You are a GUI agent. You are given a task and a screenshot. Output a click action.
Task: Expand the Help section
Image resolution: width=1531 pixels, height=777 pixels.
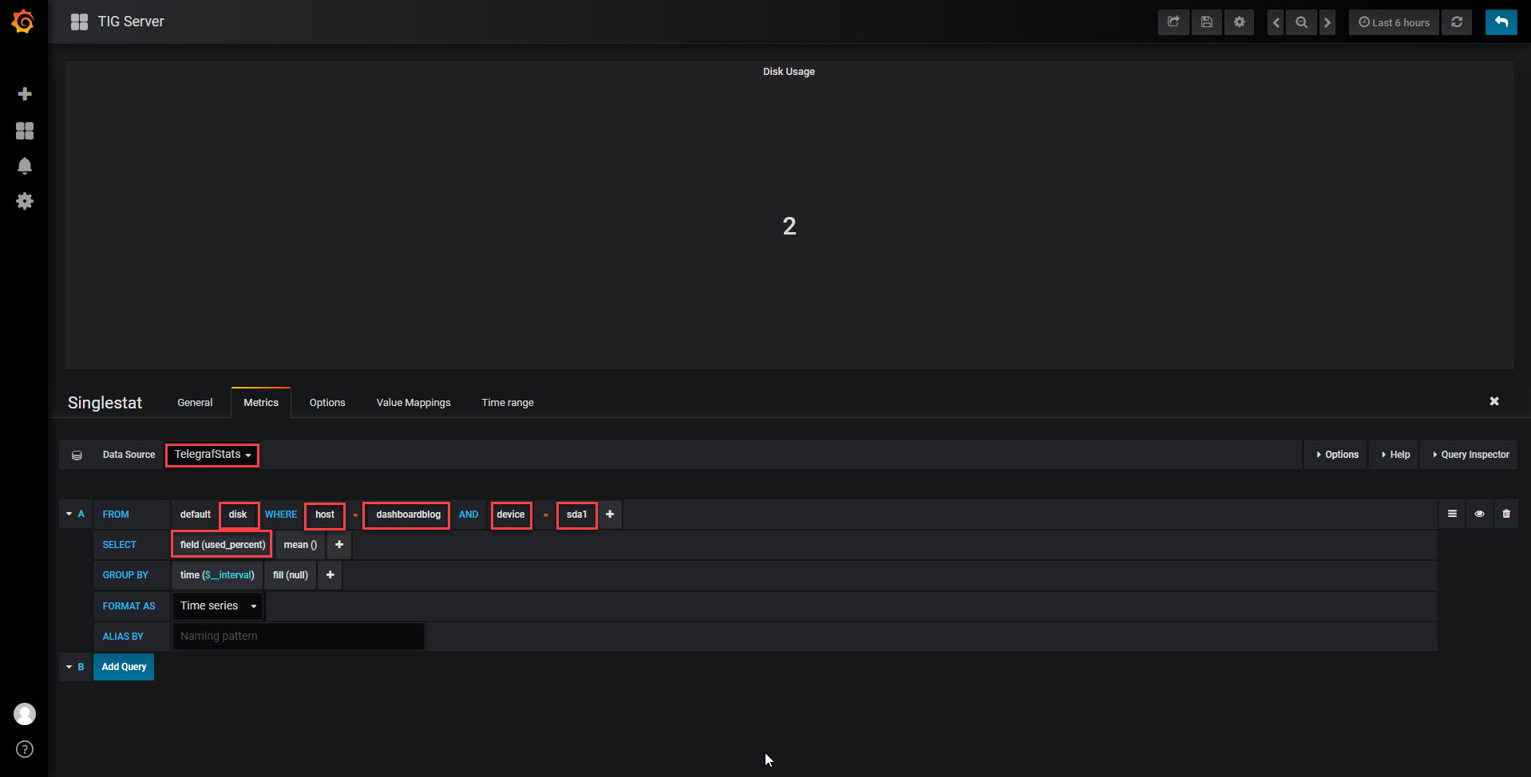1395,455
